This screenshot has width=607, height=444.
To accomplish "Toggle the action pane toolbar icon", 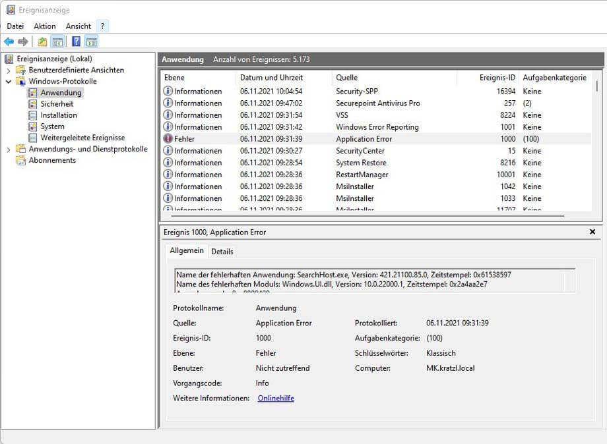I will coord(92,42).
